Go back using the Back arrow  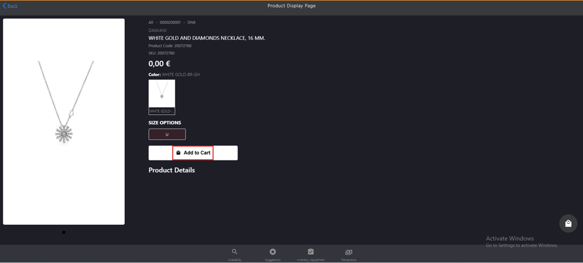click(10, 6)
